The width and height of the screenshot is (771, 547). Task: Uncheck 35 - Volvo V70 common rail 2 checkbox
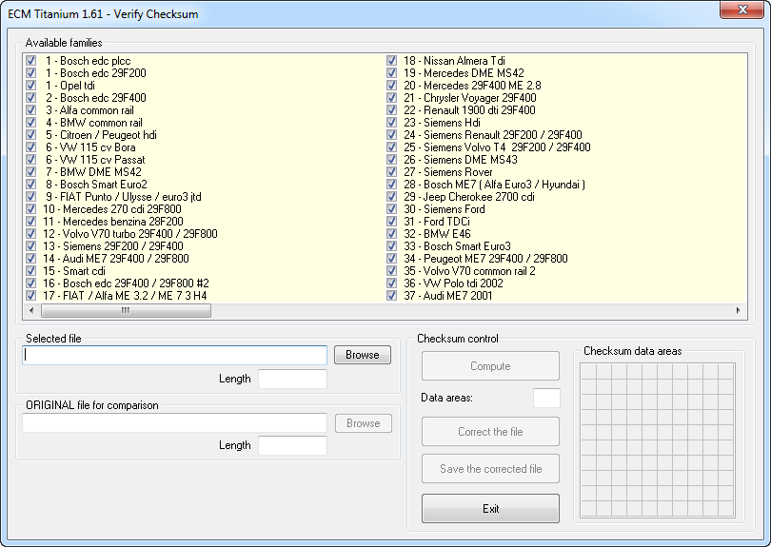pyautogui.click(x=392, y=271)
